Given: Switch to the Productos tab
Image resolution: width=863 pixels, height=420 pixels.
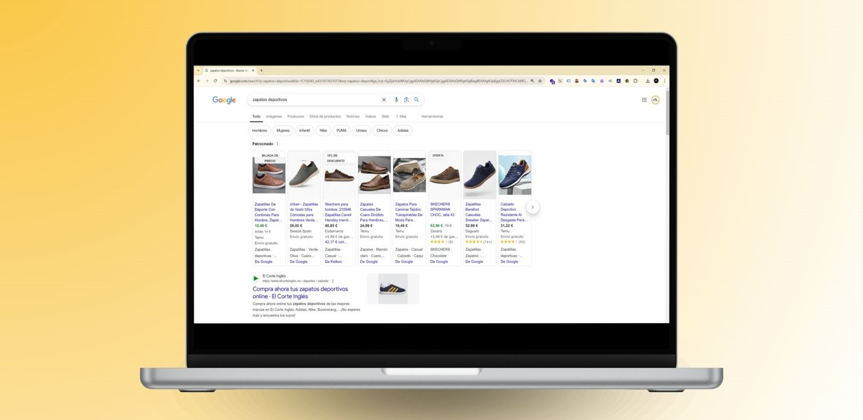Looking at the screenshot, I should (295, 117).
